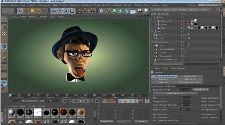Select the axis mode L icon
Image resolution: width=225 pixels, height=125 pixels.
click(x=4, y=67)
